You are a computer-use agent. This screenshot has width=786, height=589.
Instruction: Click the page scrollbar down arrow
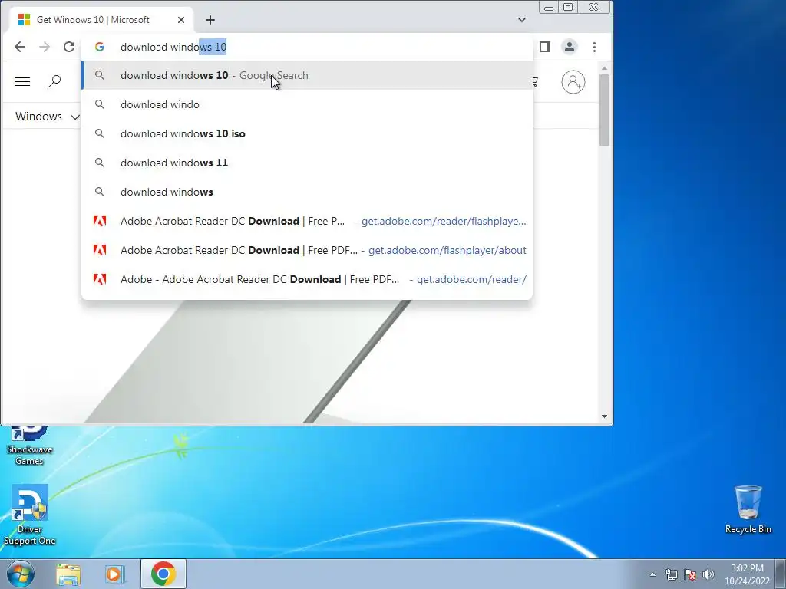coord(605,416)
